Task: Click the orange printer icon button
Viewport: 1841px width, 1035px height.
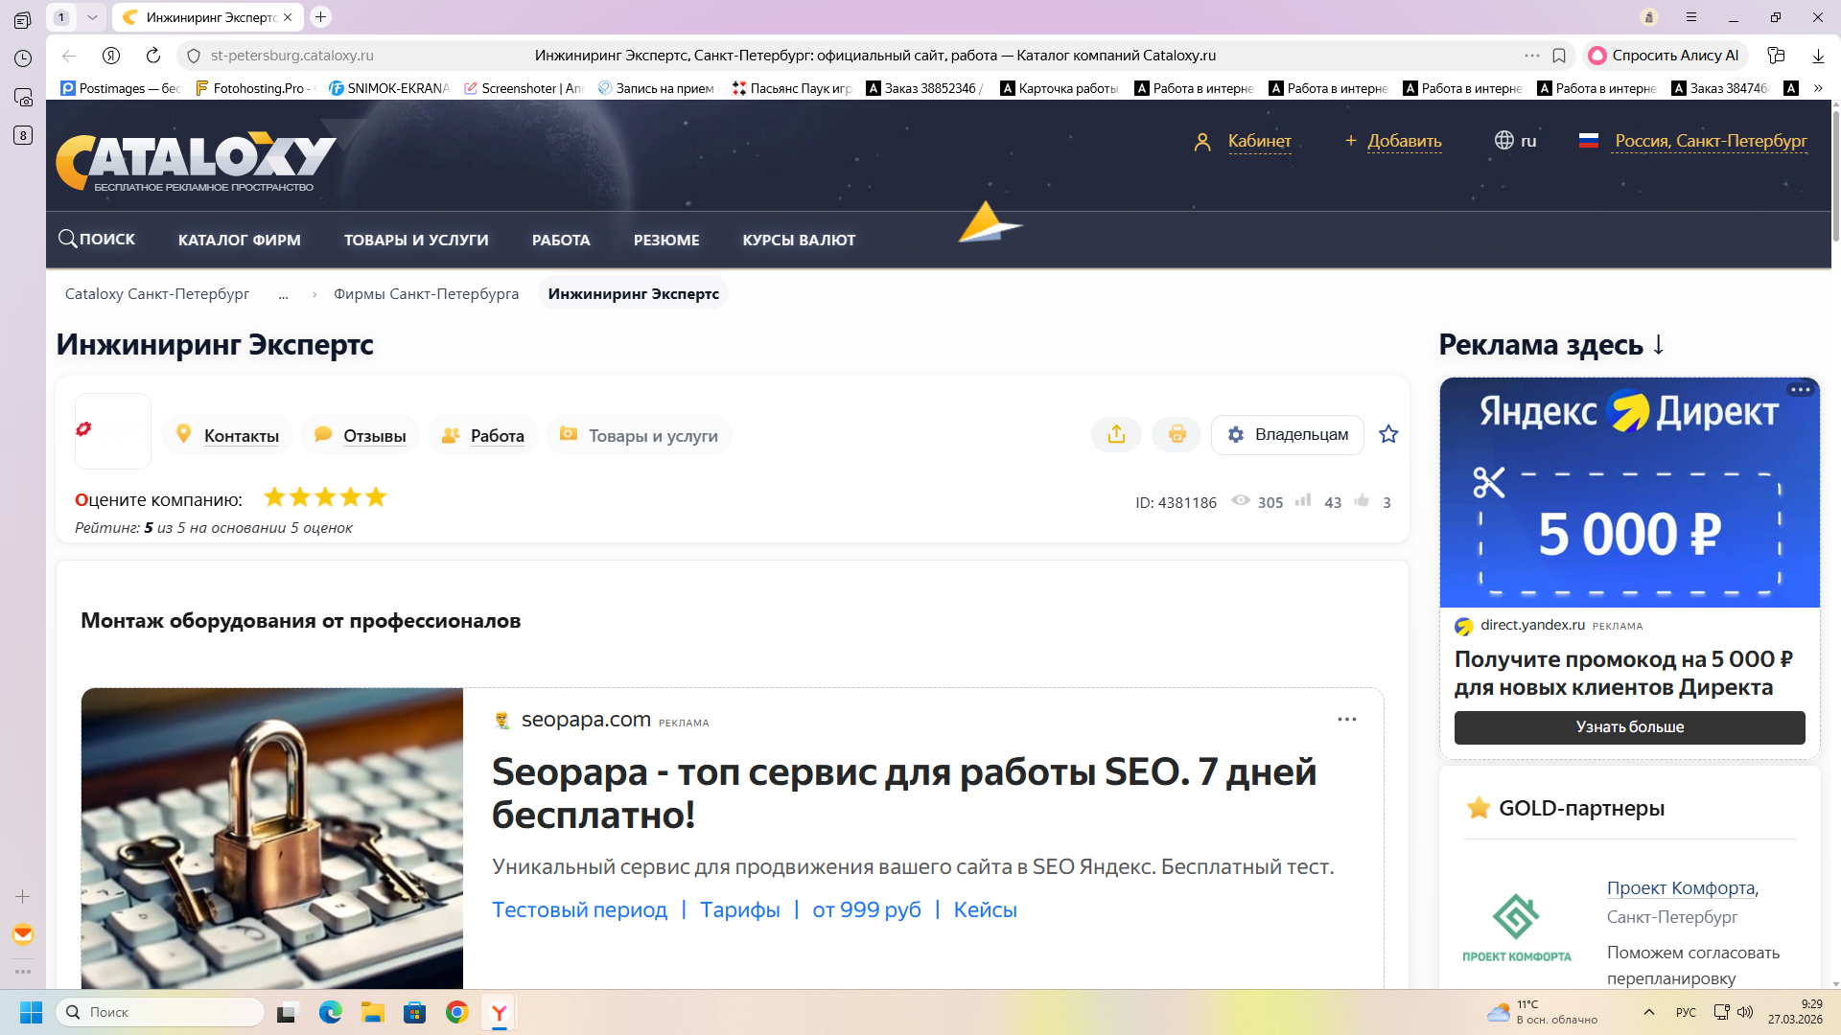Action: click(x=1177, y=435)
